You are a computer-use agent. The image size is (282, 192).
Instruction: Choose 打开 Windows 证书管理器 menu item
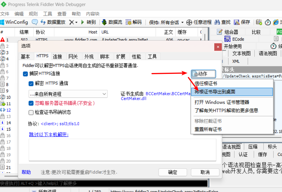click(x=232, y=102)
